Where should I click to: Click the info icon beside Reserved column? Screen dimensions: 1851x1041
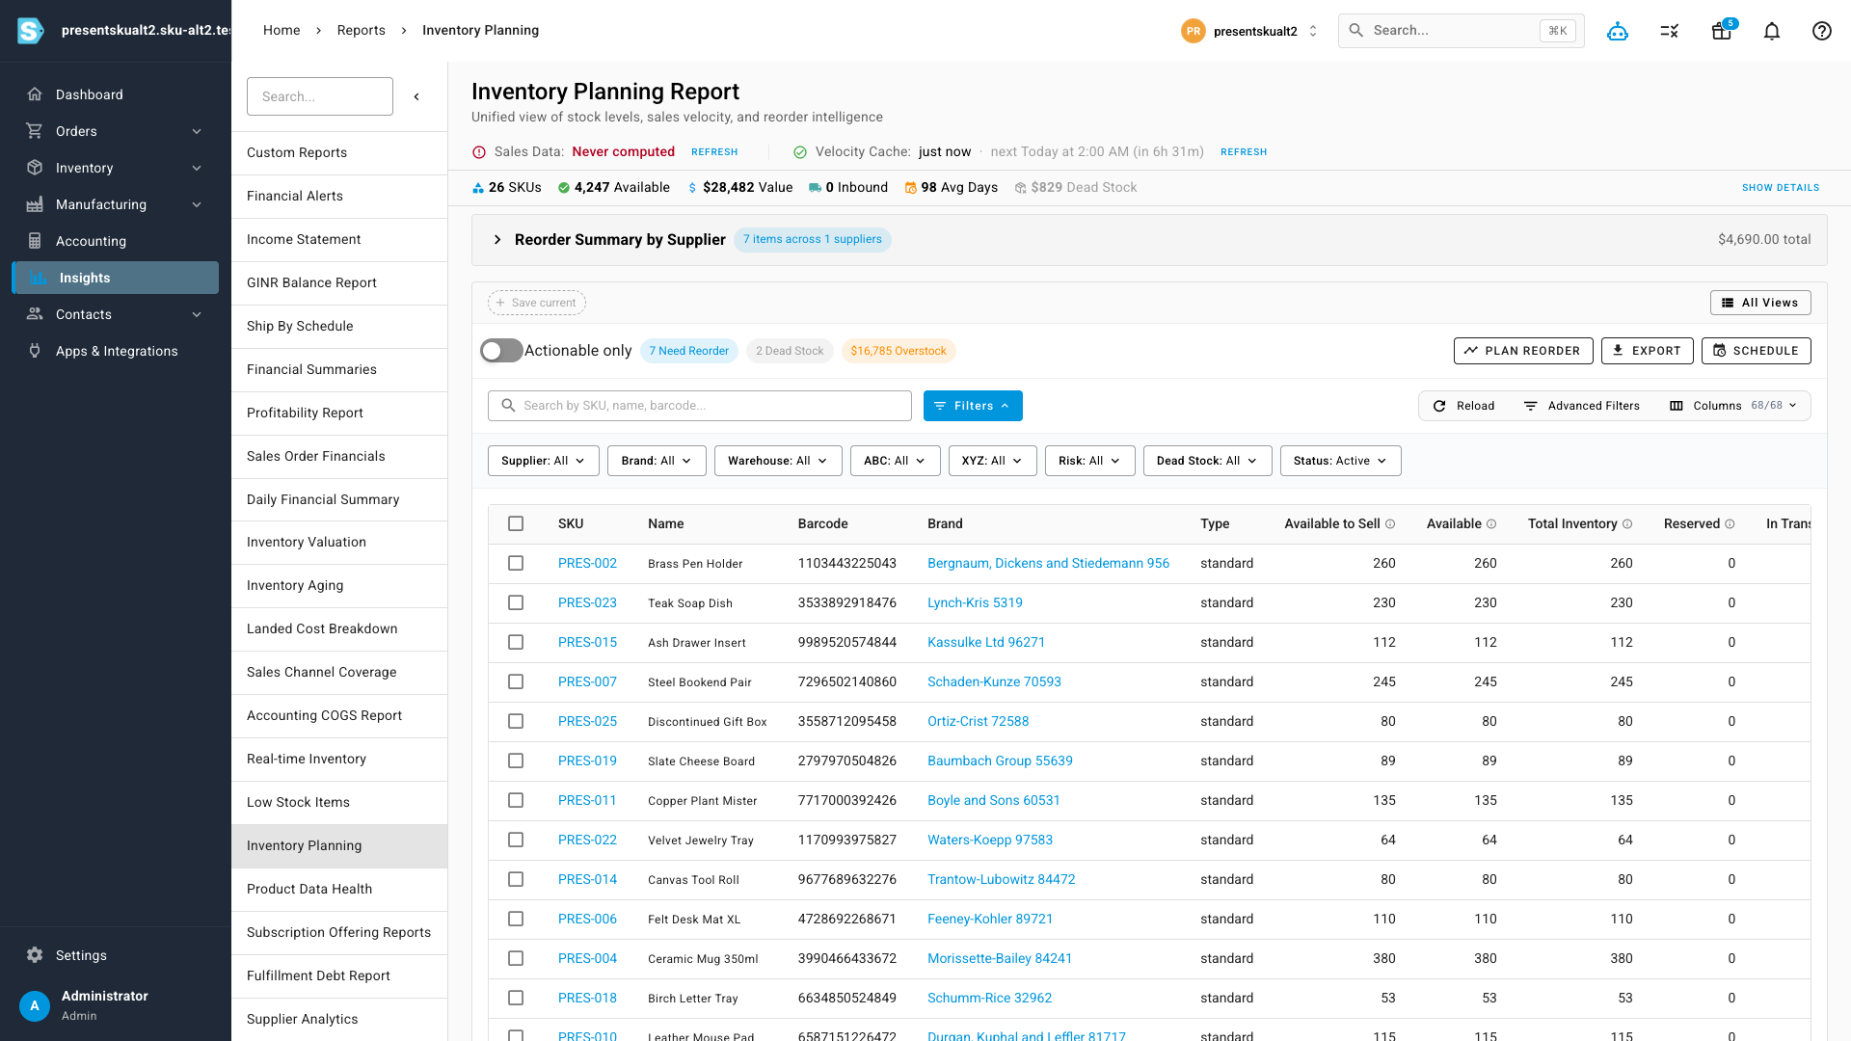tap(1730, 524)
